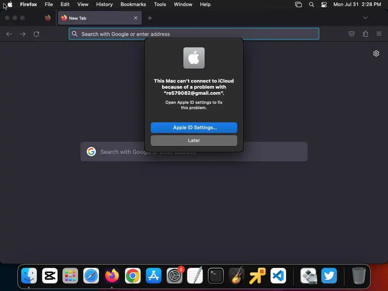Screen dimensions: 388x291
Task: Open the Firefox View pinned icon
Action: (x=48, y=18)
